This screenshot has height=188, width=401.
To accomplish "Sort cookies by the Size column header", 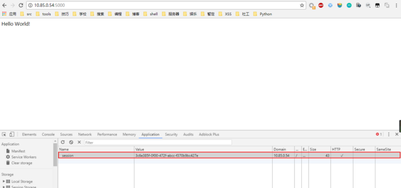I will (320, 149).
